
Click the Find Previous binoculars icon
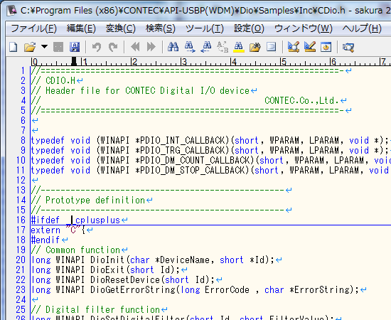(206, 47)
